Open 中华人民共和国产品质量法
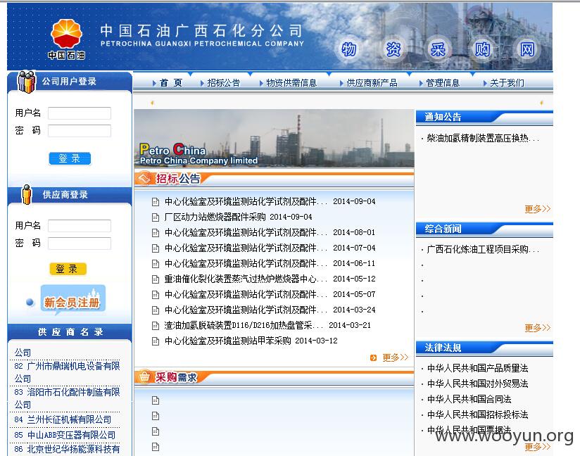This screenshot has height=456, width=580. [477, 368]
